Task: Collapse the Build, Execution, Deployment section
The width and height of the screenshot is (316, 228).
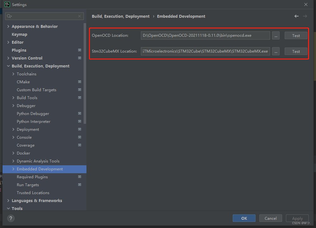Action: tap(8, 66)
